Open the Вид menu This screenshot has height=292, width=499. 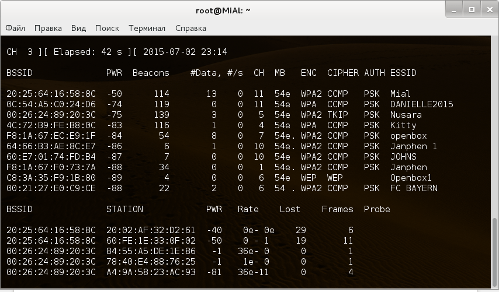tap(78, 28)
